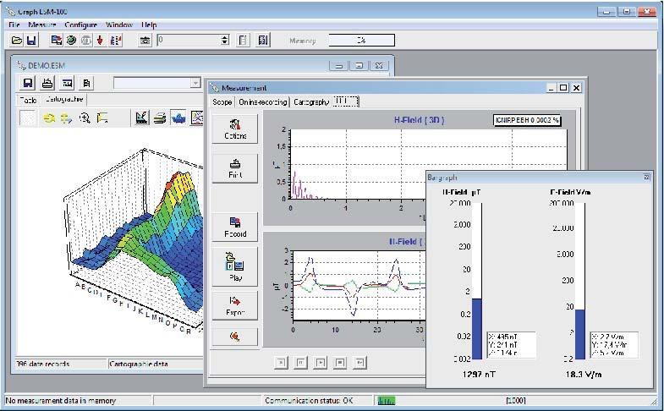Viewport: 664px width, 411px height.
Task: Click the white color box in the cartography toolbar
Action: pos(28,118)
